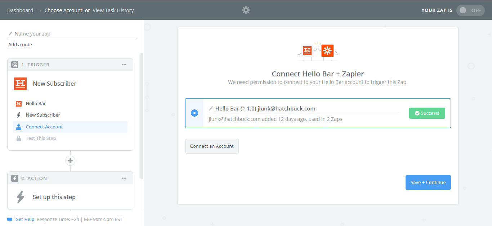
Task: Click the person icon next to Connect Account
Action: pos(19,126)
